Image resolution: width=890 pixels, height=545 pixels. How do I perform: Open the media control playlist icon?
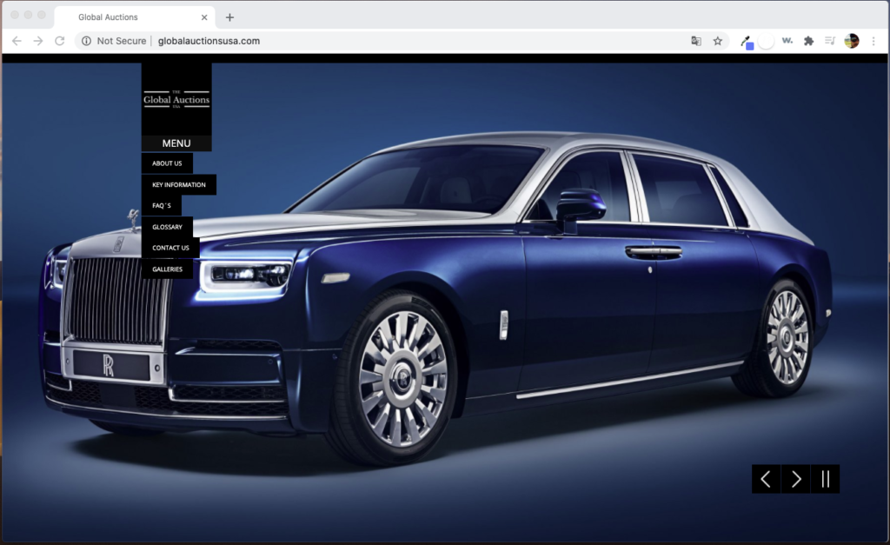click(x=830, y=41)
